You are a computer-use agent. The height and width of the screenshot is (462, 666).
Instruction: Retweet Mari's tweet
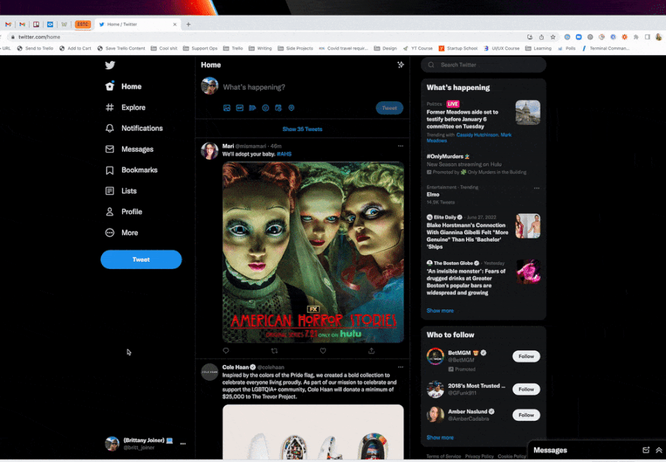pyautogui.click(x=275, y=351)
